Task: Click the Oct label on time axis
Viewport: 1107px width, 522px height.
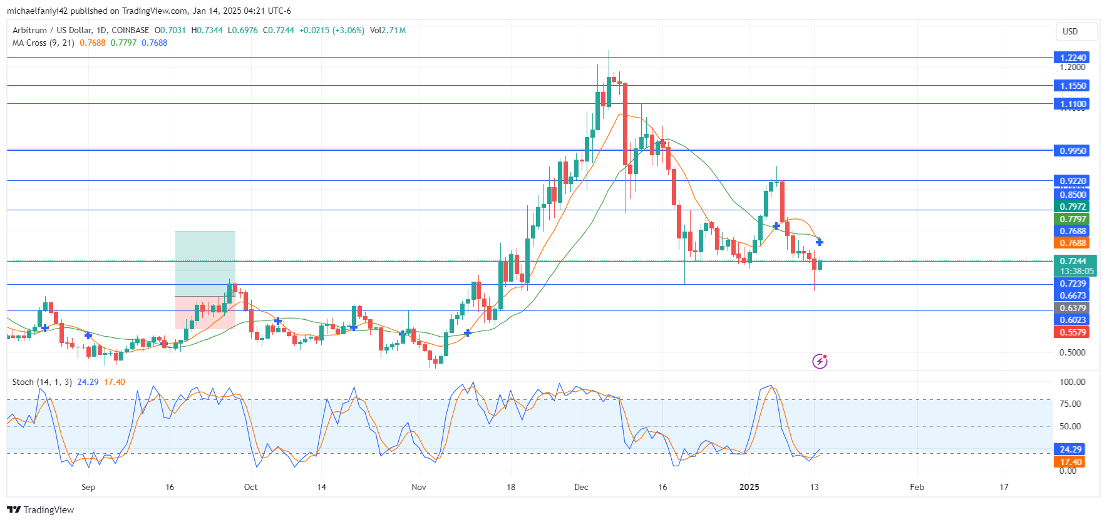Action: 250,487
